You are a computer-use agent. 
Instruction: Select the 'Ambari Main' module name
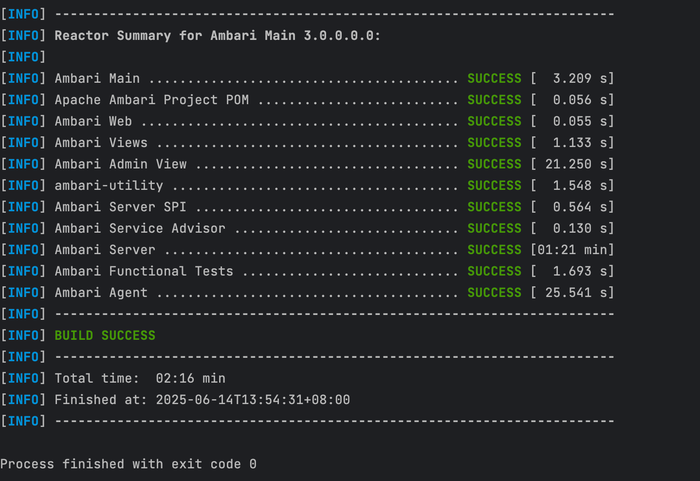click(97, 78)
